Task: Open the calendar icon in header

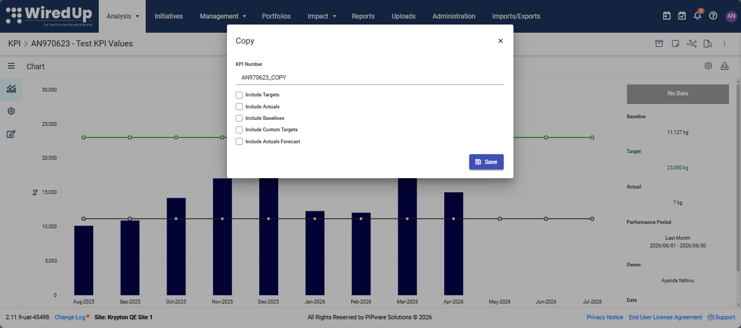Action: (666, 16)
